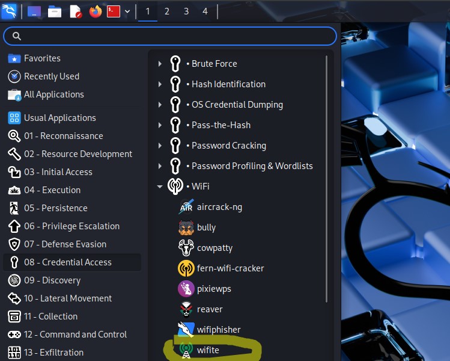Launch pixiewps via its purple icon
The width and height of the screenshot is (450, 361).
pyautogui.click(x=186, y=289)
